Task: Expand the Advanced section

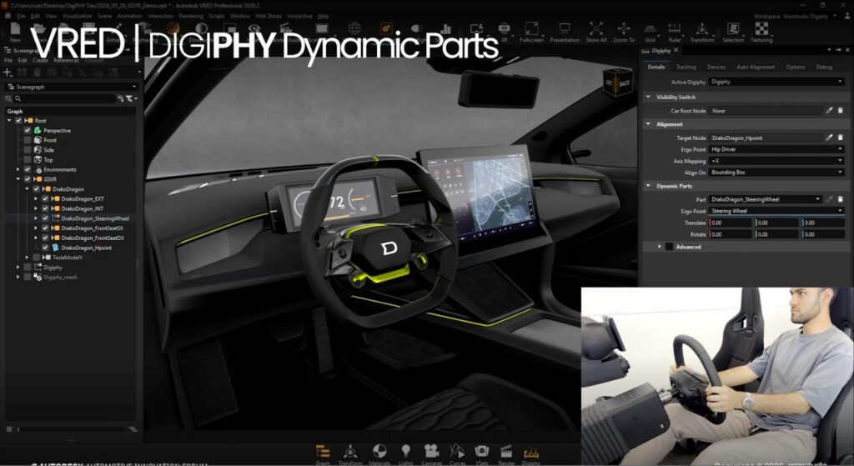Action: click(x=659, y=247)
